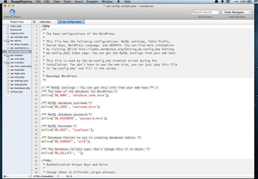Focus the Quick Search field
This screenshot has width=258, height=179.
(205, 12)
